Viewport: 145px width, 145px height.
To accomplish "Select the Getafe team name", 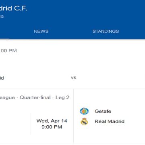I will coord(103,111).
